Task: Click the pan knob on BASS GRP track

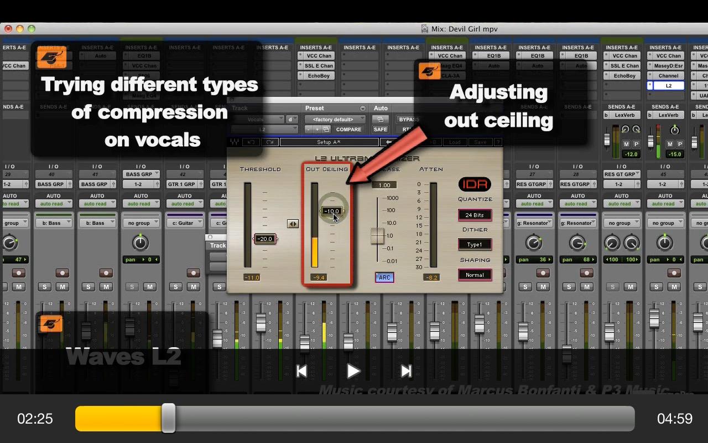Action: 140,243
